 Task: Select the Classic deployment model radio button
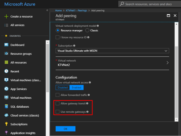pos(87,30)
